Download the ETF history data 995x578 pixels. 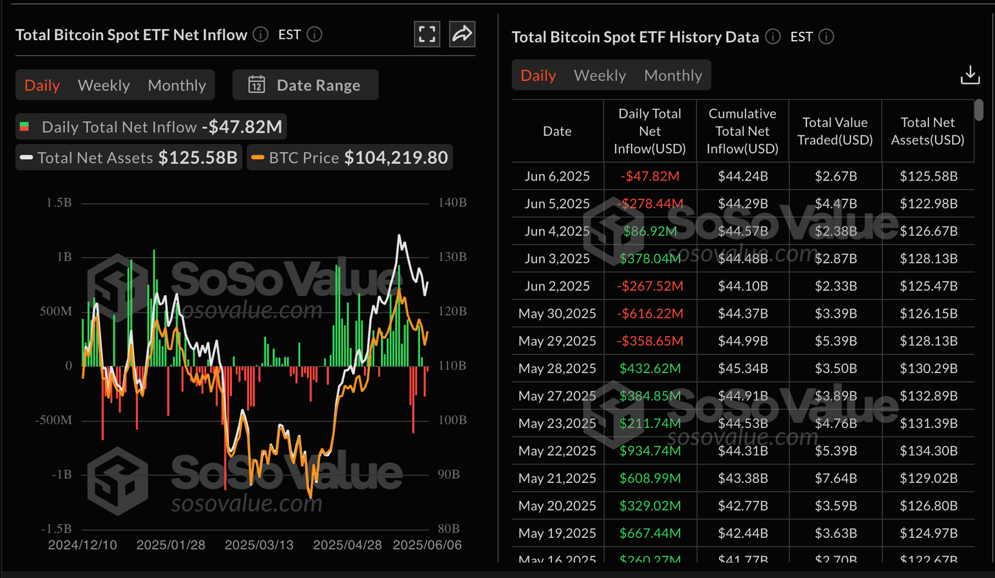pyautogui.click(x=970, y=75)
